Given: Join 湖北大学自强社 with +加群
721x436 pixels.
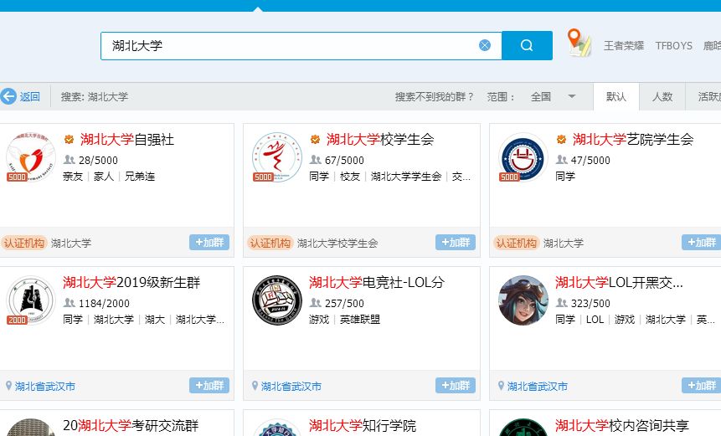Looking at the screenshot, I should click(x=209, y=242).
